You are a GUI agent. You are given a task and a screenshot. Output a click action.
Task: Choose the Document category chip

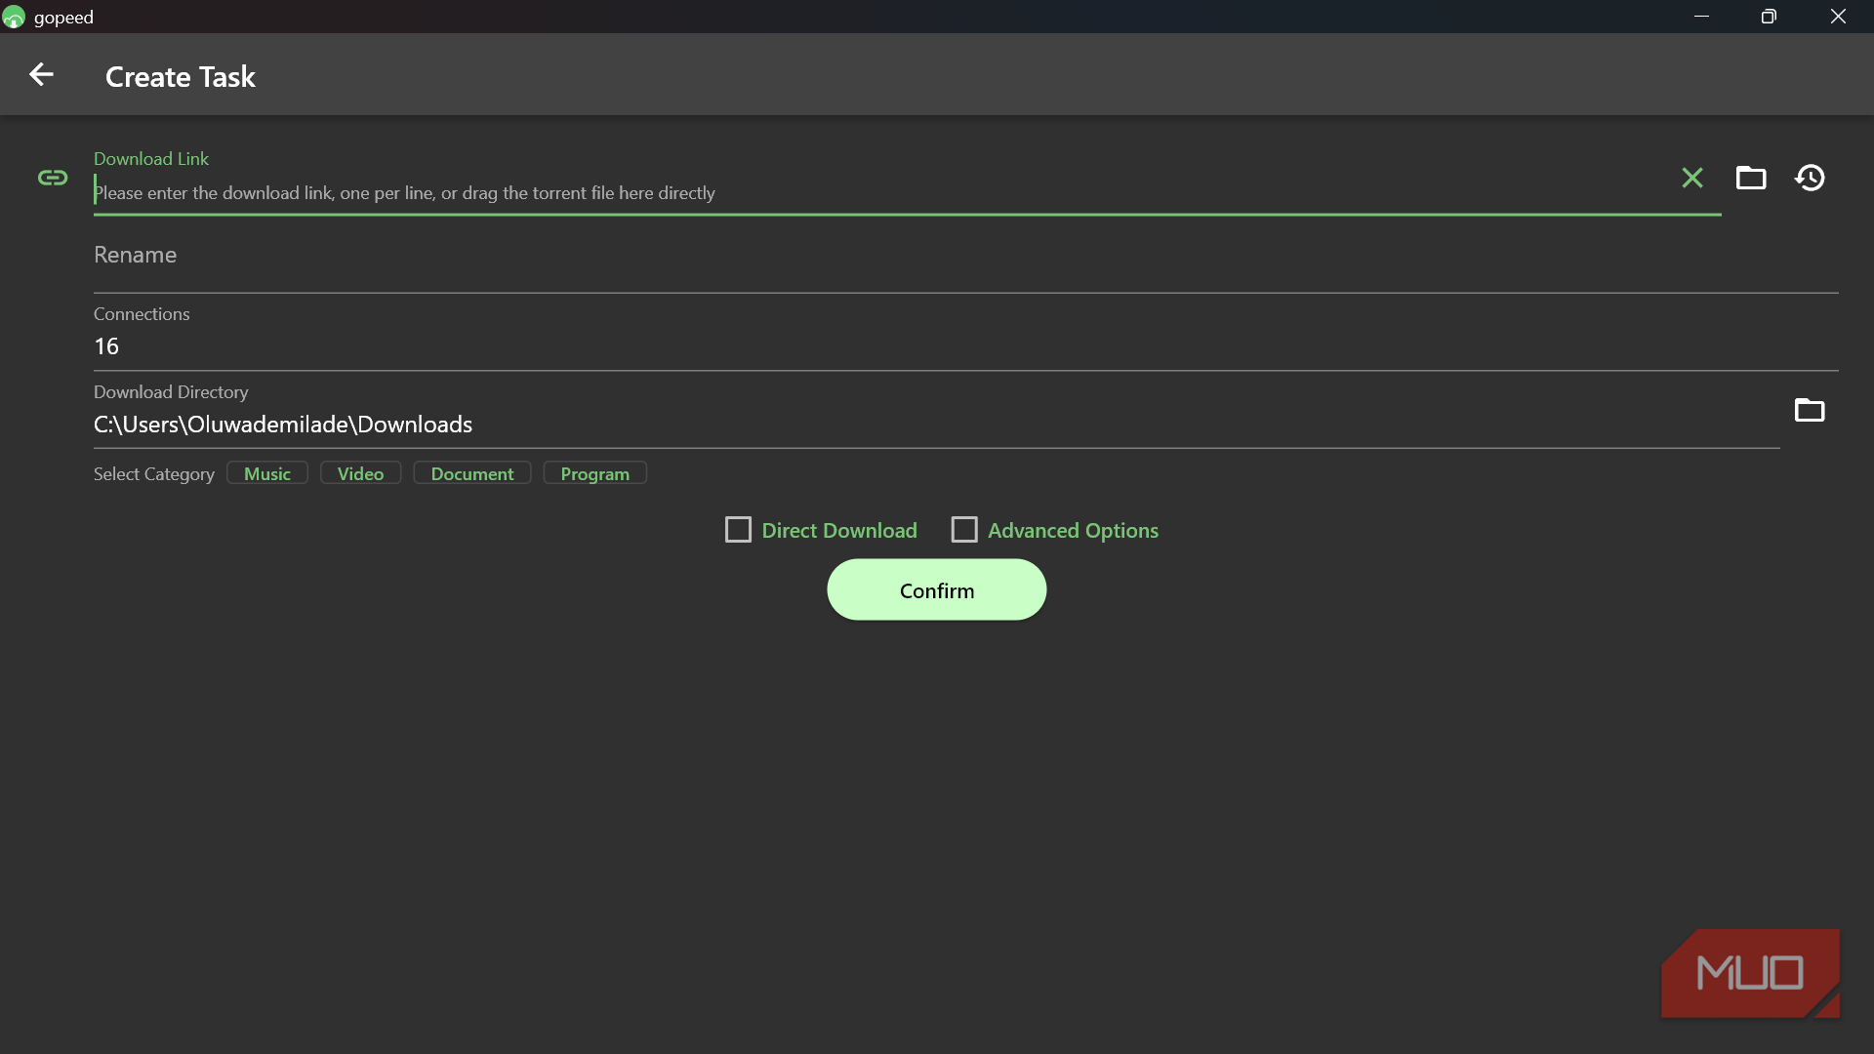472,473
